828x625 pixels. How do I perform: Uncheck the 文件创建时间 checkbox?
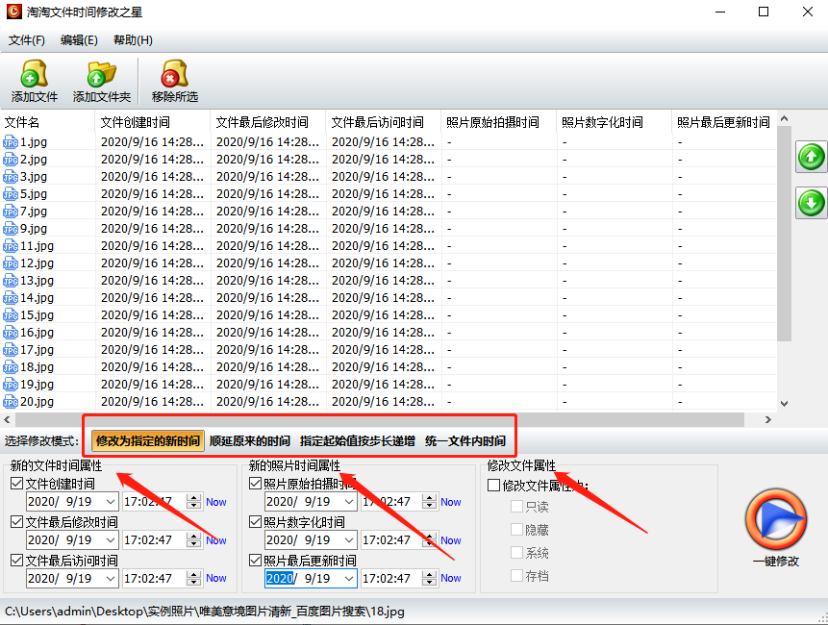(x=17, y=483)
